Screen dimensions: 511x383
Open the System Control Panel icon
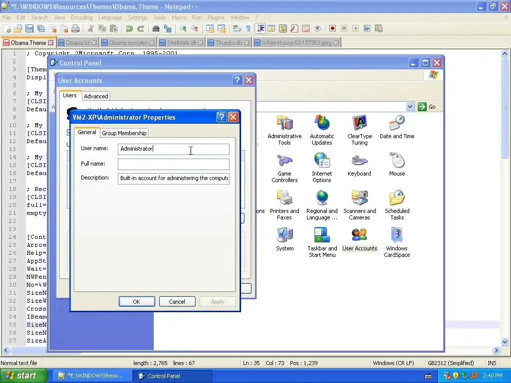click(x=284, y=239)
